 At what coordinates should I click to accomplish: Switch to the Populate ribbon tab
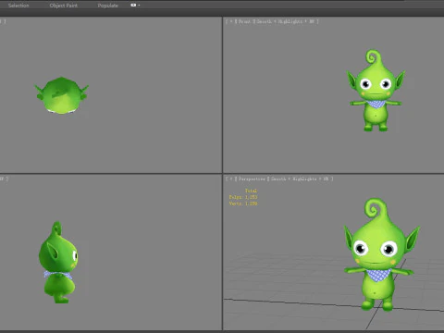[x=108, y=6]
